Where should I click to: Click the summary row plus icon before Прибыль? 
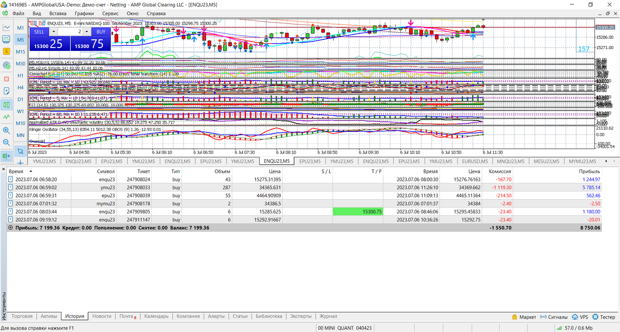[11, 228]
